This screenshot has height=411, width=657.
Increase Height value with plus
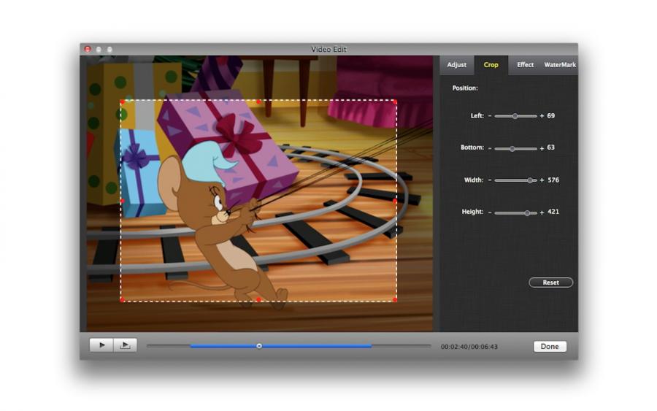click(542, 213)
